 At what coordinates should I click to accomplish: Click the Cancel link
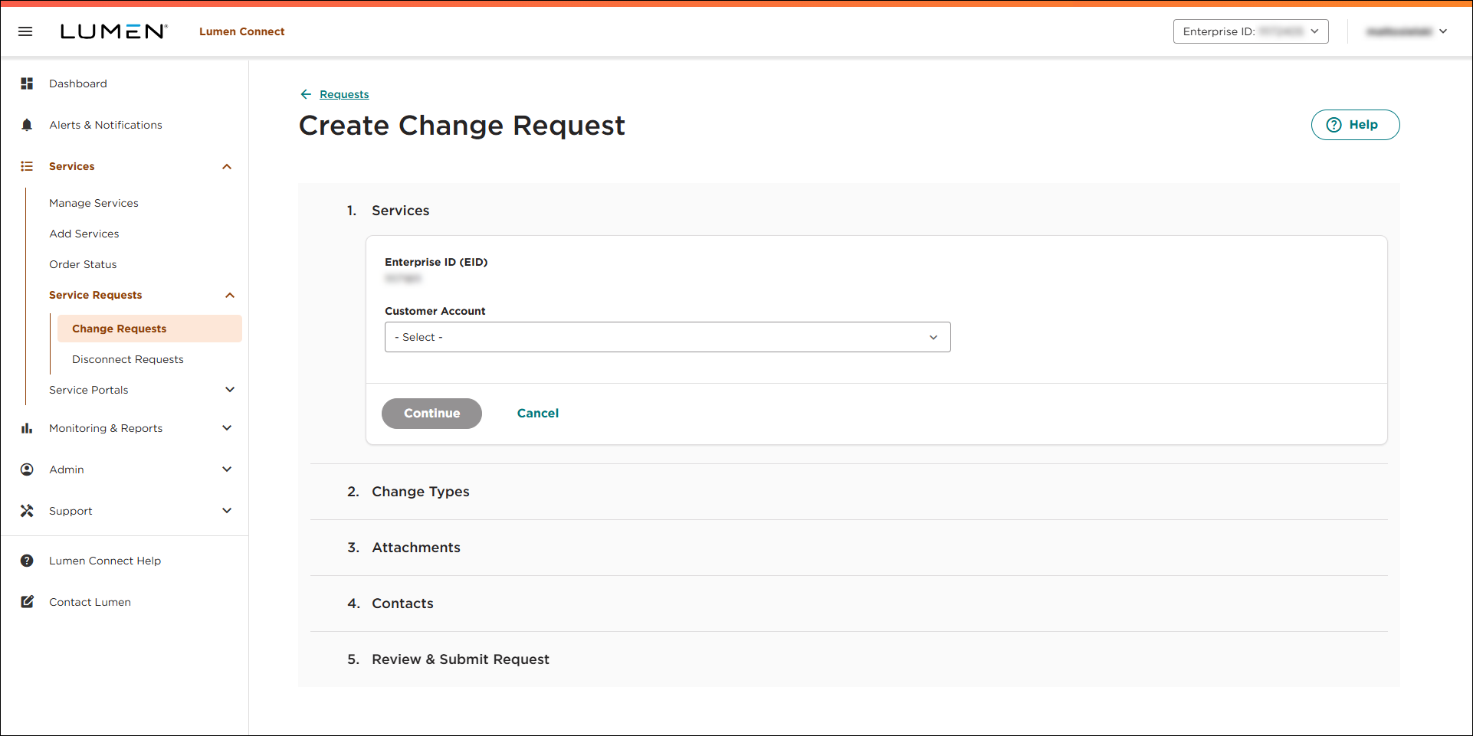click(x=538, y=414)
